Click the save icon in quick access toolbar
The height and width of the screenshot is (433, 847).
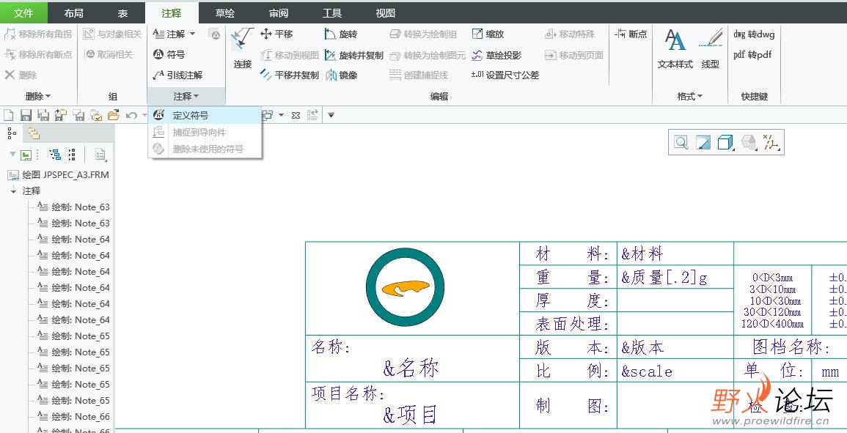pyautogui.click(x=26, y=115)
